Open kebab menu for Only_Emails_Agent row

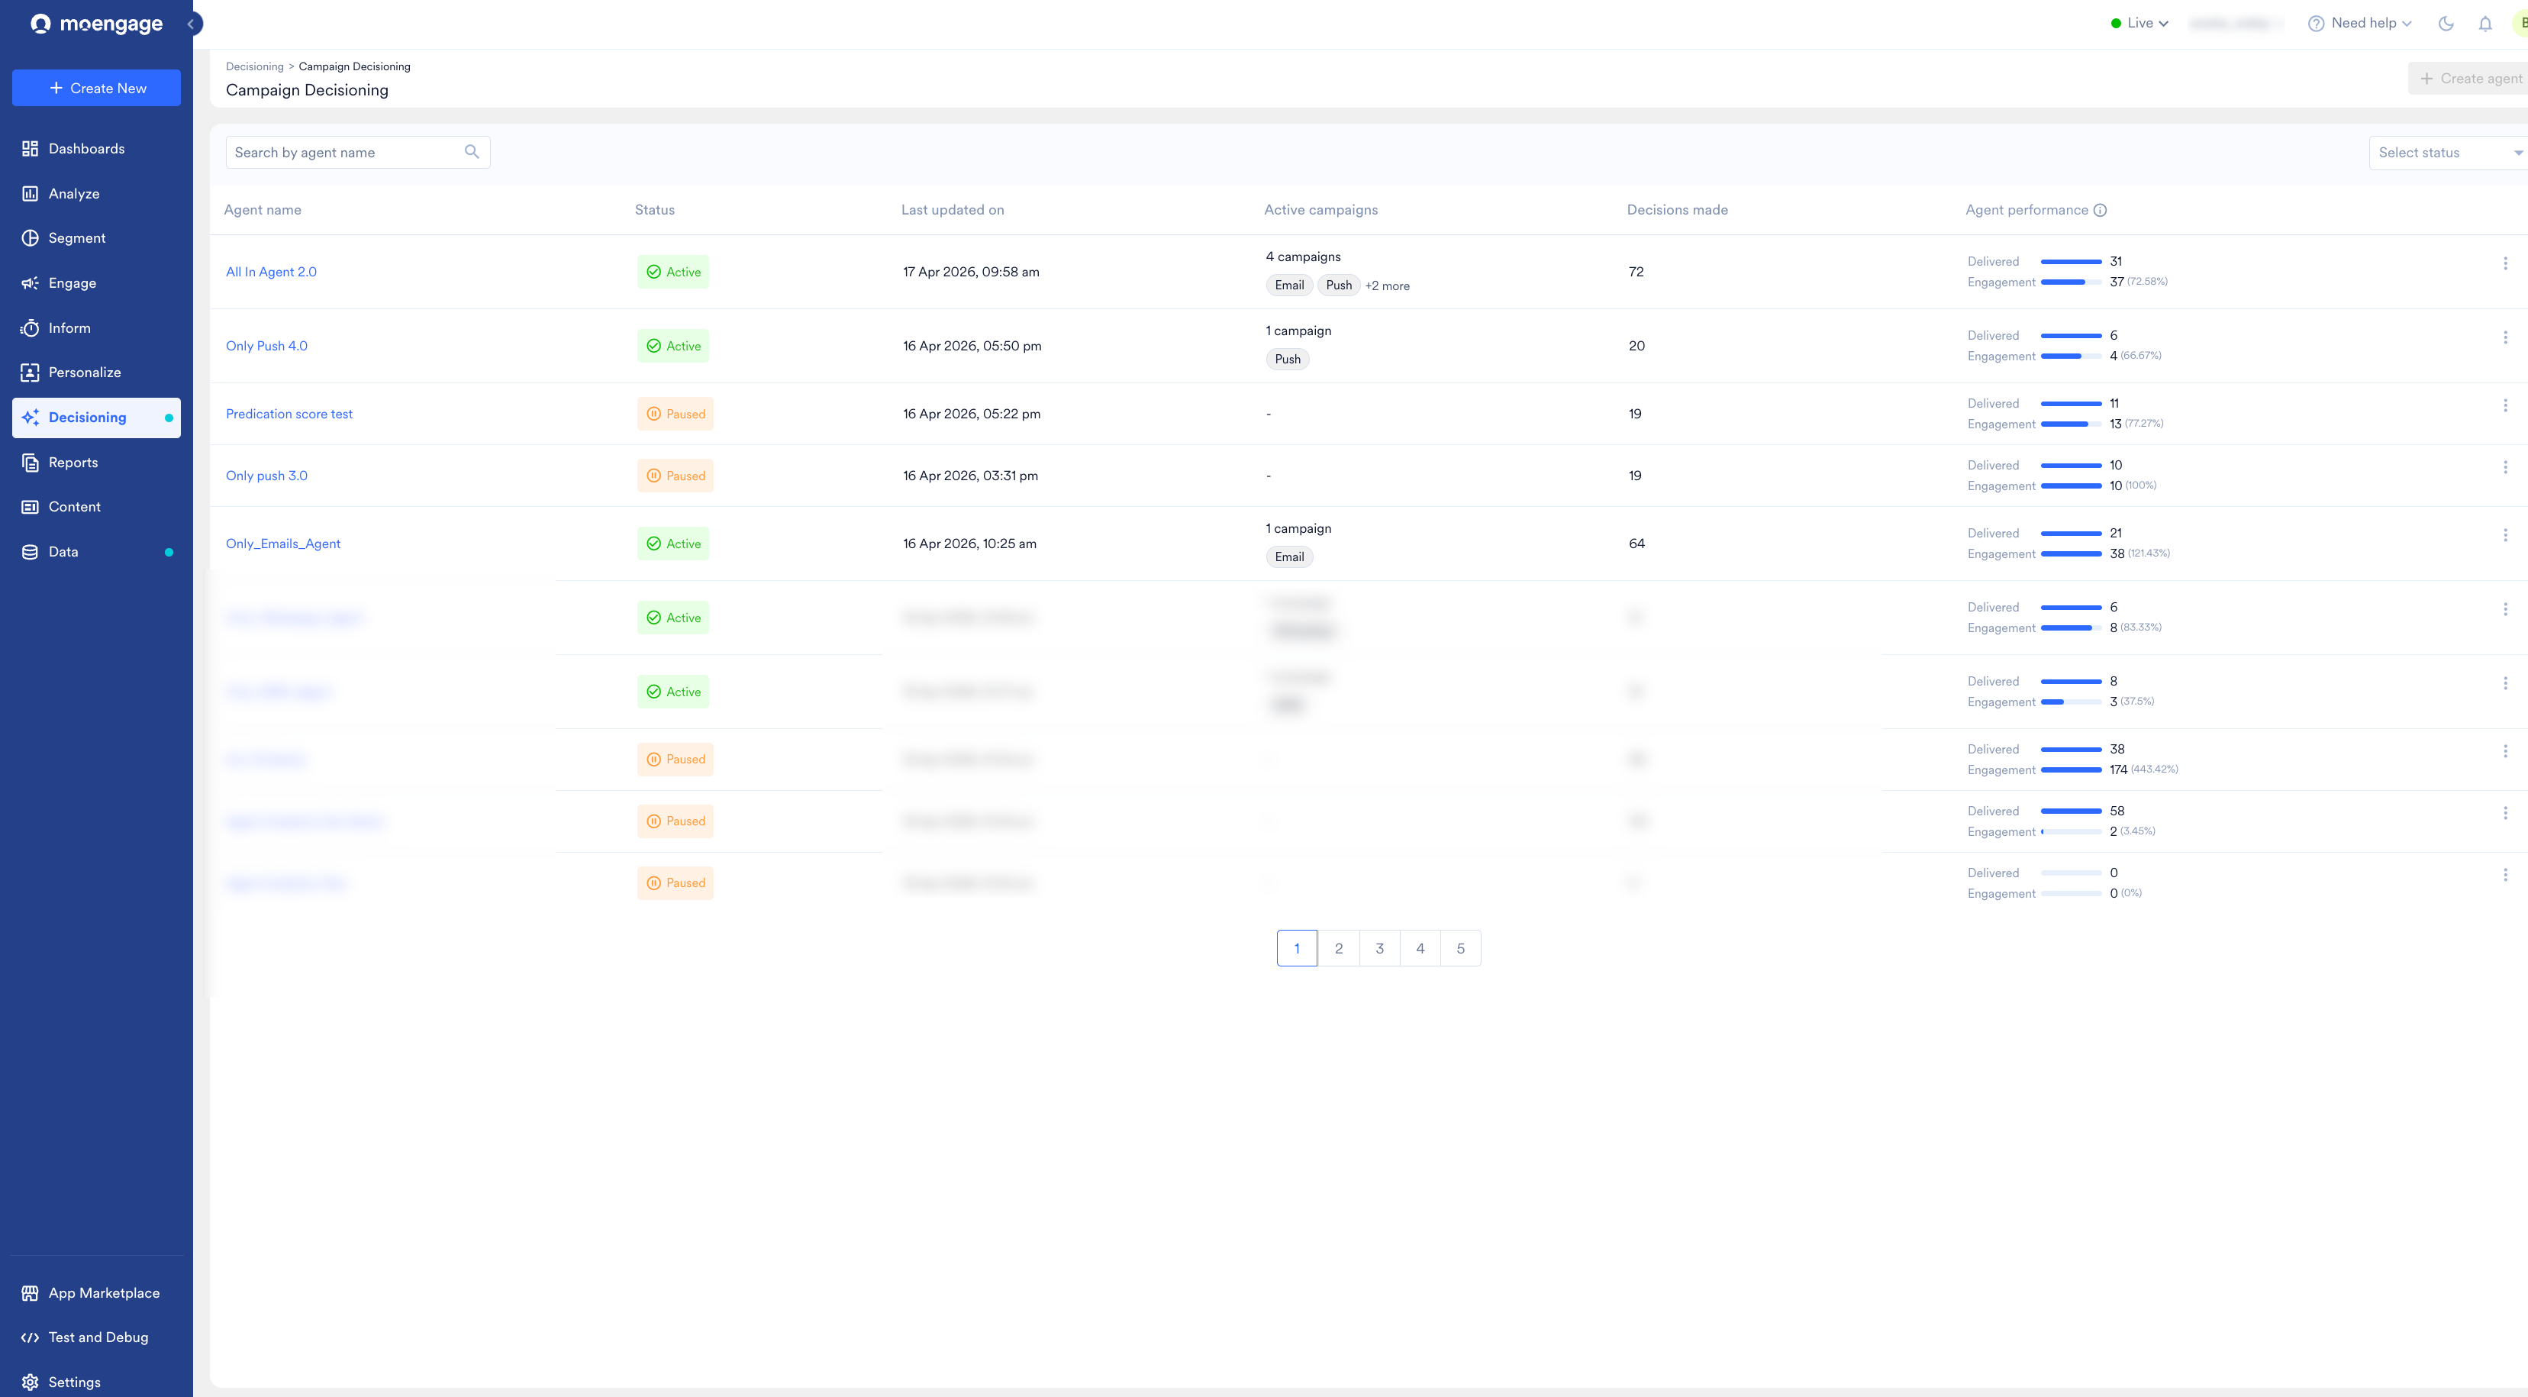(x=2504, y=535)
